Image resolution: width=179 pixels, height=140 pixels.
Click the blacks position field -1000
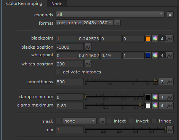point(70,47)
